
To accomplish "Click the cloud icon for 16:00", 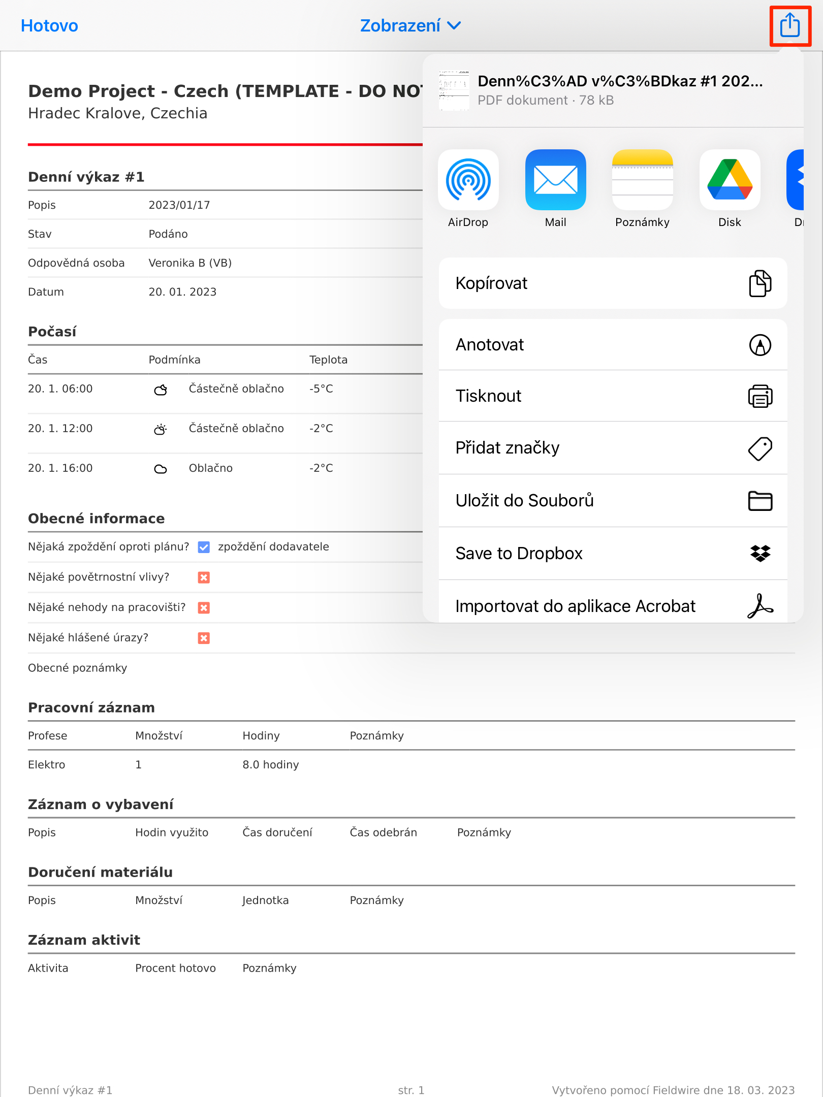I will point(161,469).
